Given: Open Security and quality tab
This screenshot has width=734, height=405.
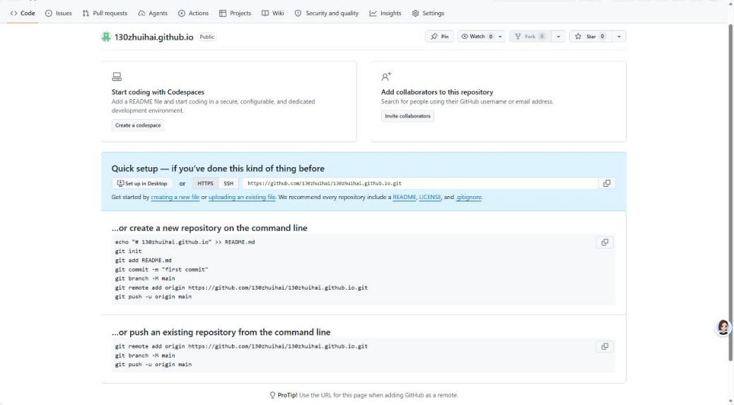Looking at the screenshot, I should (326, 13).
